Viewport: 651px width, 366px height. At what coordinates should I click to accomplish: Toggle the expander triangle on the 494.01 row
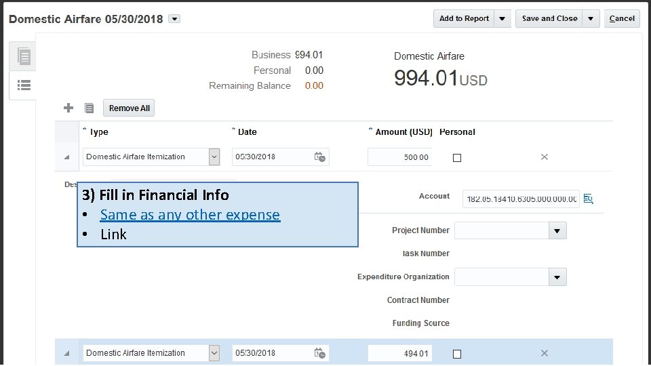[x=66, y=354]
